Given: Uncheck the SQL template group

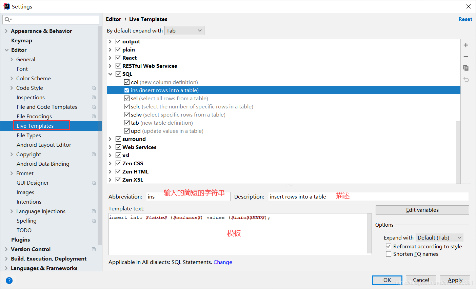Looking at the screenshot, I should point(118,74).
